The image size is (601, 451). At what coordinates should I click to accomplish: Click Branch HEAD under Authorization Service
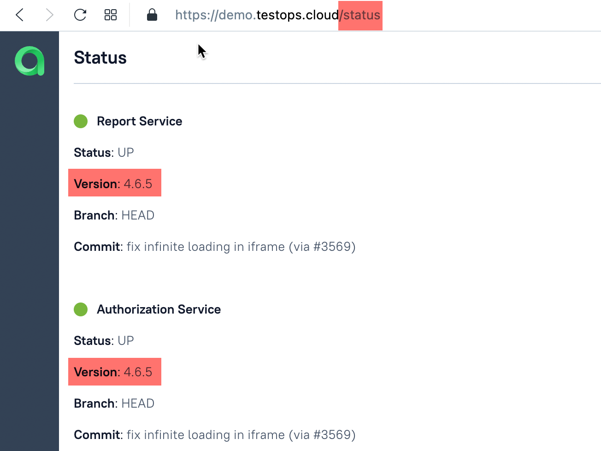[x=114, y=404]
